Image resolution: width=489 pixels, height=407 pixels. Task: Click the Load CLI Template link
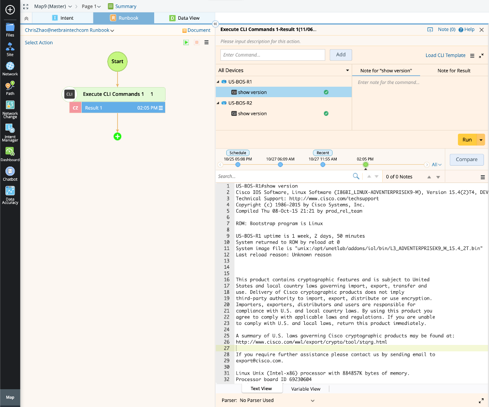coord(445,55)
